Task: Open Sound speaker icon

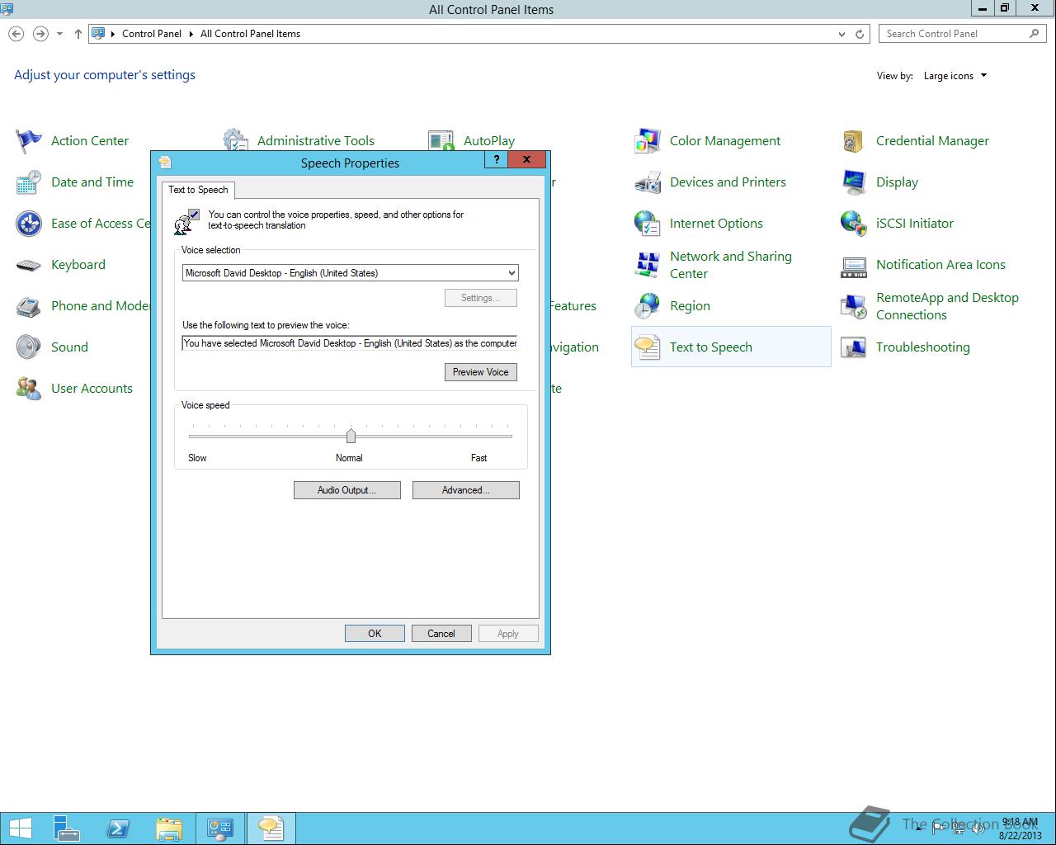Action: [x=29, y=347]
